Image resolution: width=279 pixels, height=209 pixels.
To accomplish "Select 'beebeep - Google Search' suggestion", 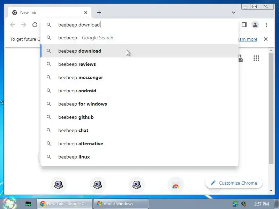I will coord(139,38).
